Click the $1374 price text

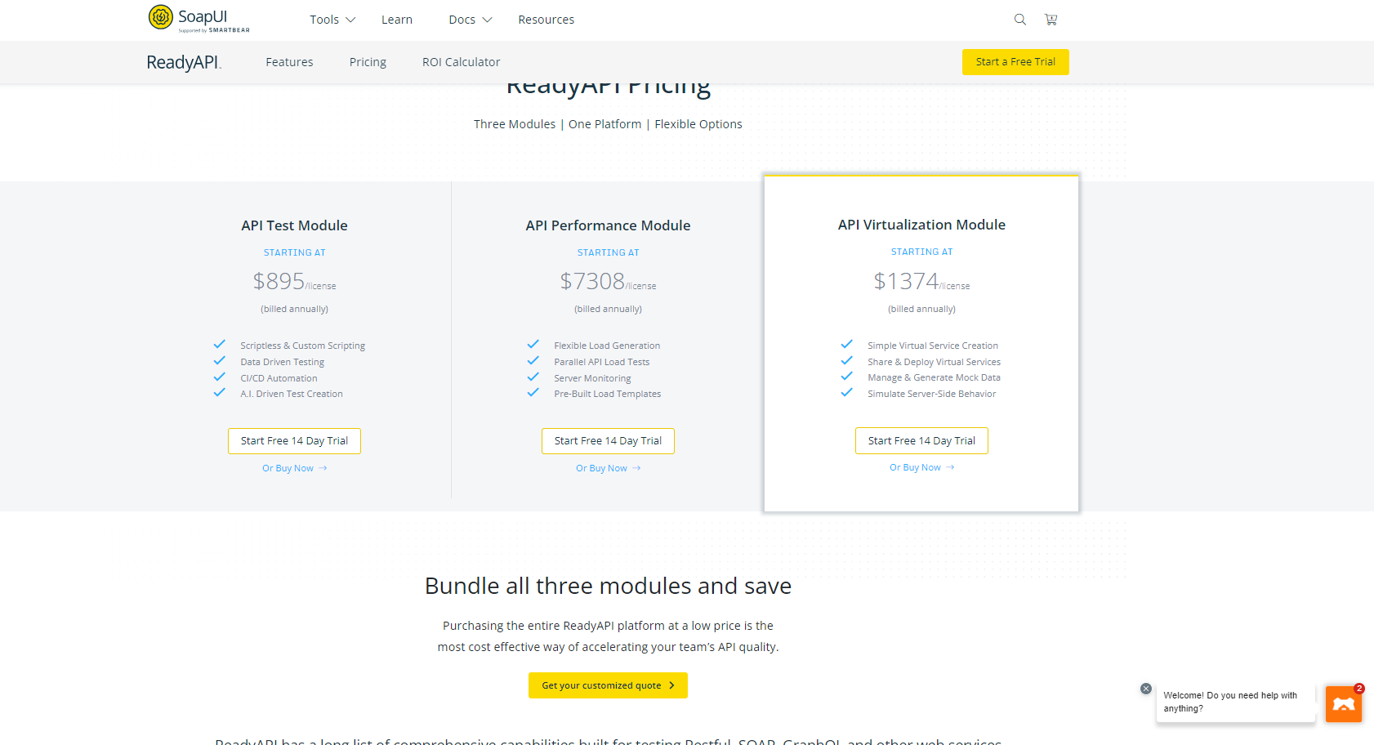tap(906, 281)
